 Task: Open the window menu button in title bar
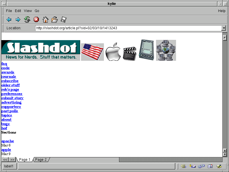pyautogui.click(x=4, y=4)
